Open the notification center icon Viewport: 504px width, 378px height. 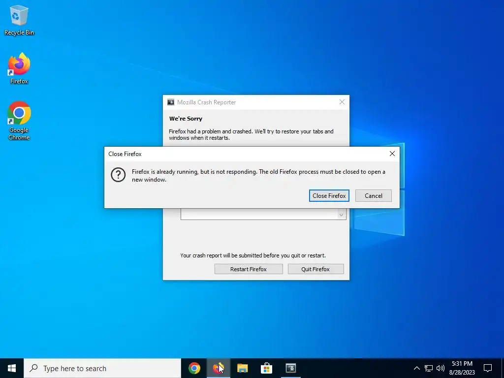(x=488, y=368)
